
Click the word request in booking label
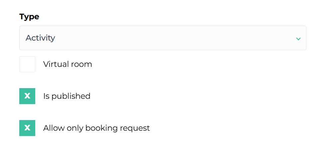click(x=137, y=128)
